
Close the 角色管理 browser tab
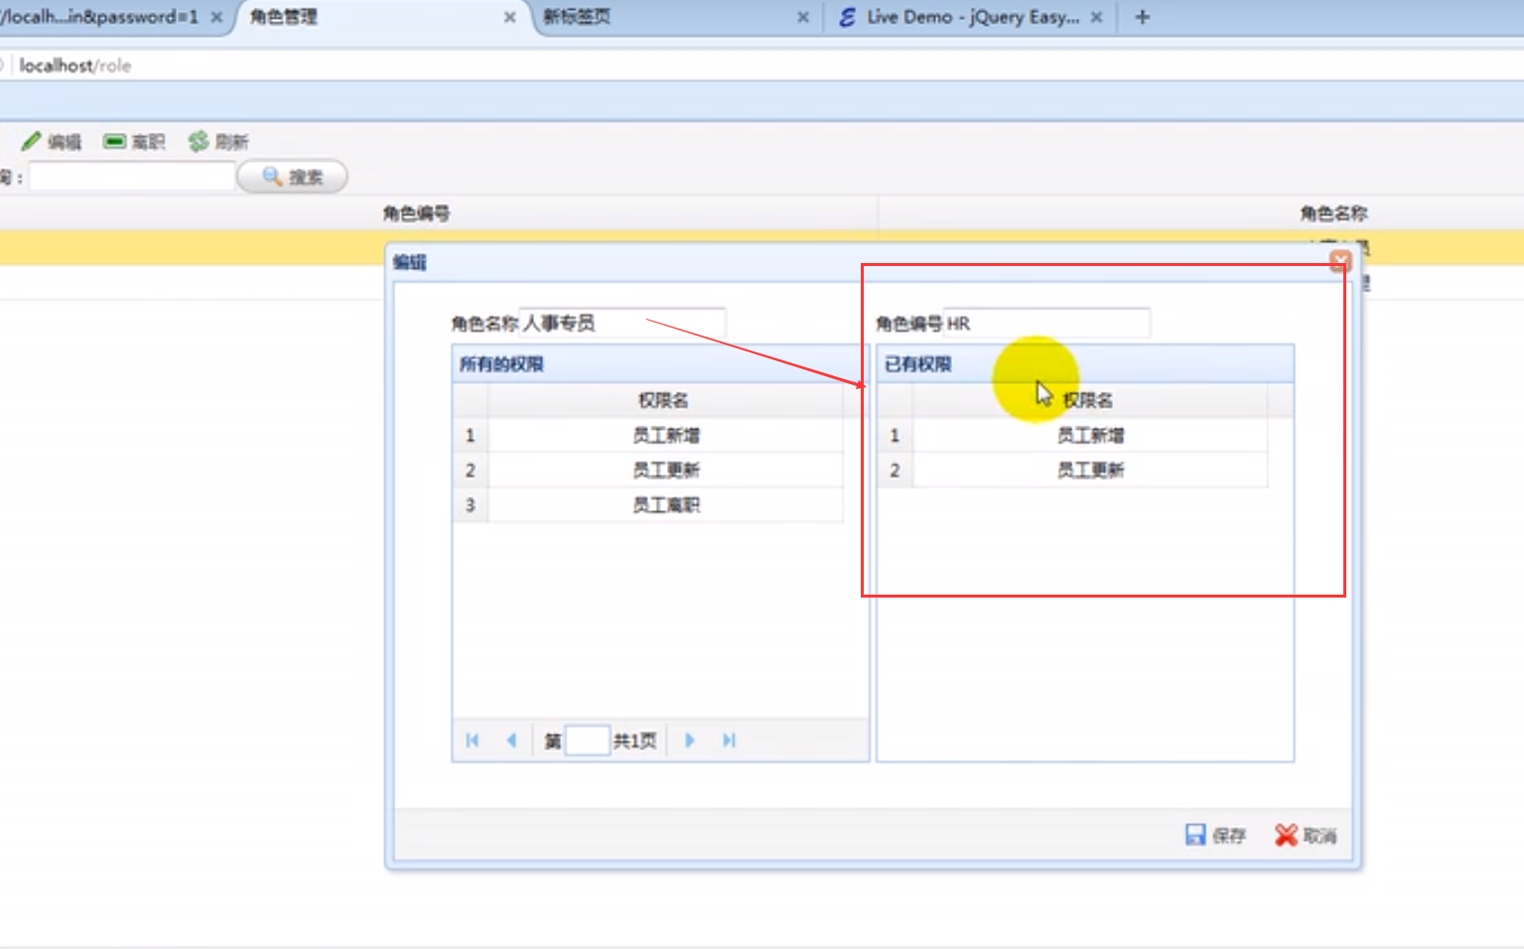[509, 17]
